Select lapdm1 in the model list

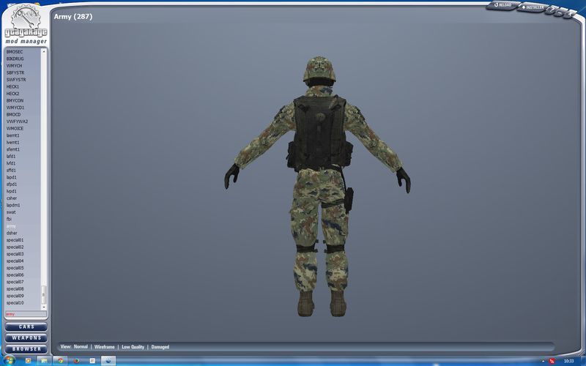[x=13, y=206]
